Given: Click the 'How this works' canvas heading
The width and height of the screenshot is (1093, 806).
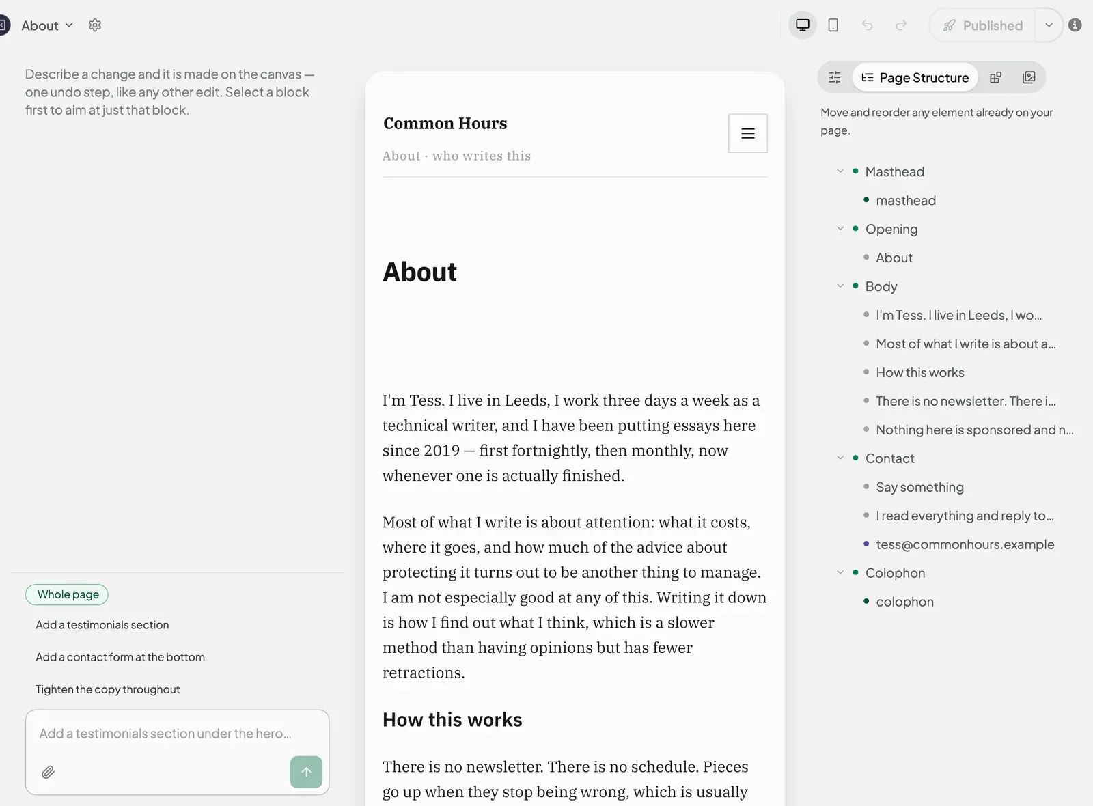Looking at the screenshot, I should (452, 720).
